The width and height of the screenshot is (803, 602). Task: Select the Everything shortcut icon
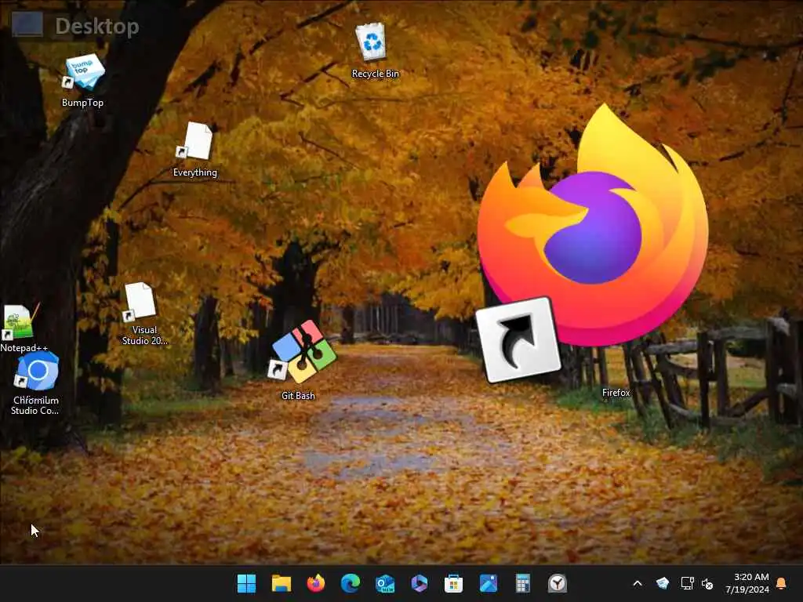point(194,141)
